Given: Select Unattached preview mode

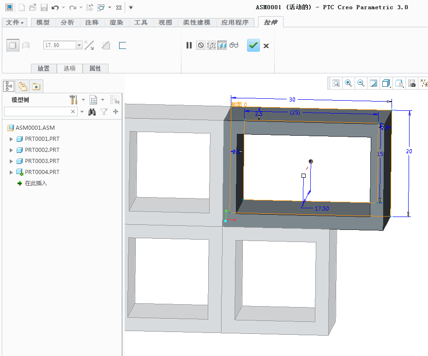Looking at the screenshot, I should [211, 45].
